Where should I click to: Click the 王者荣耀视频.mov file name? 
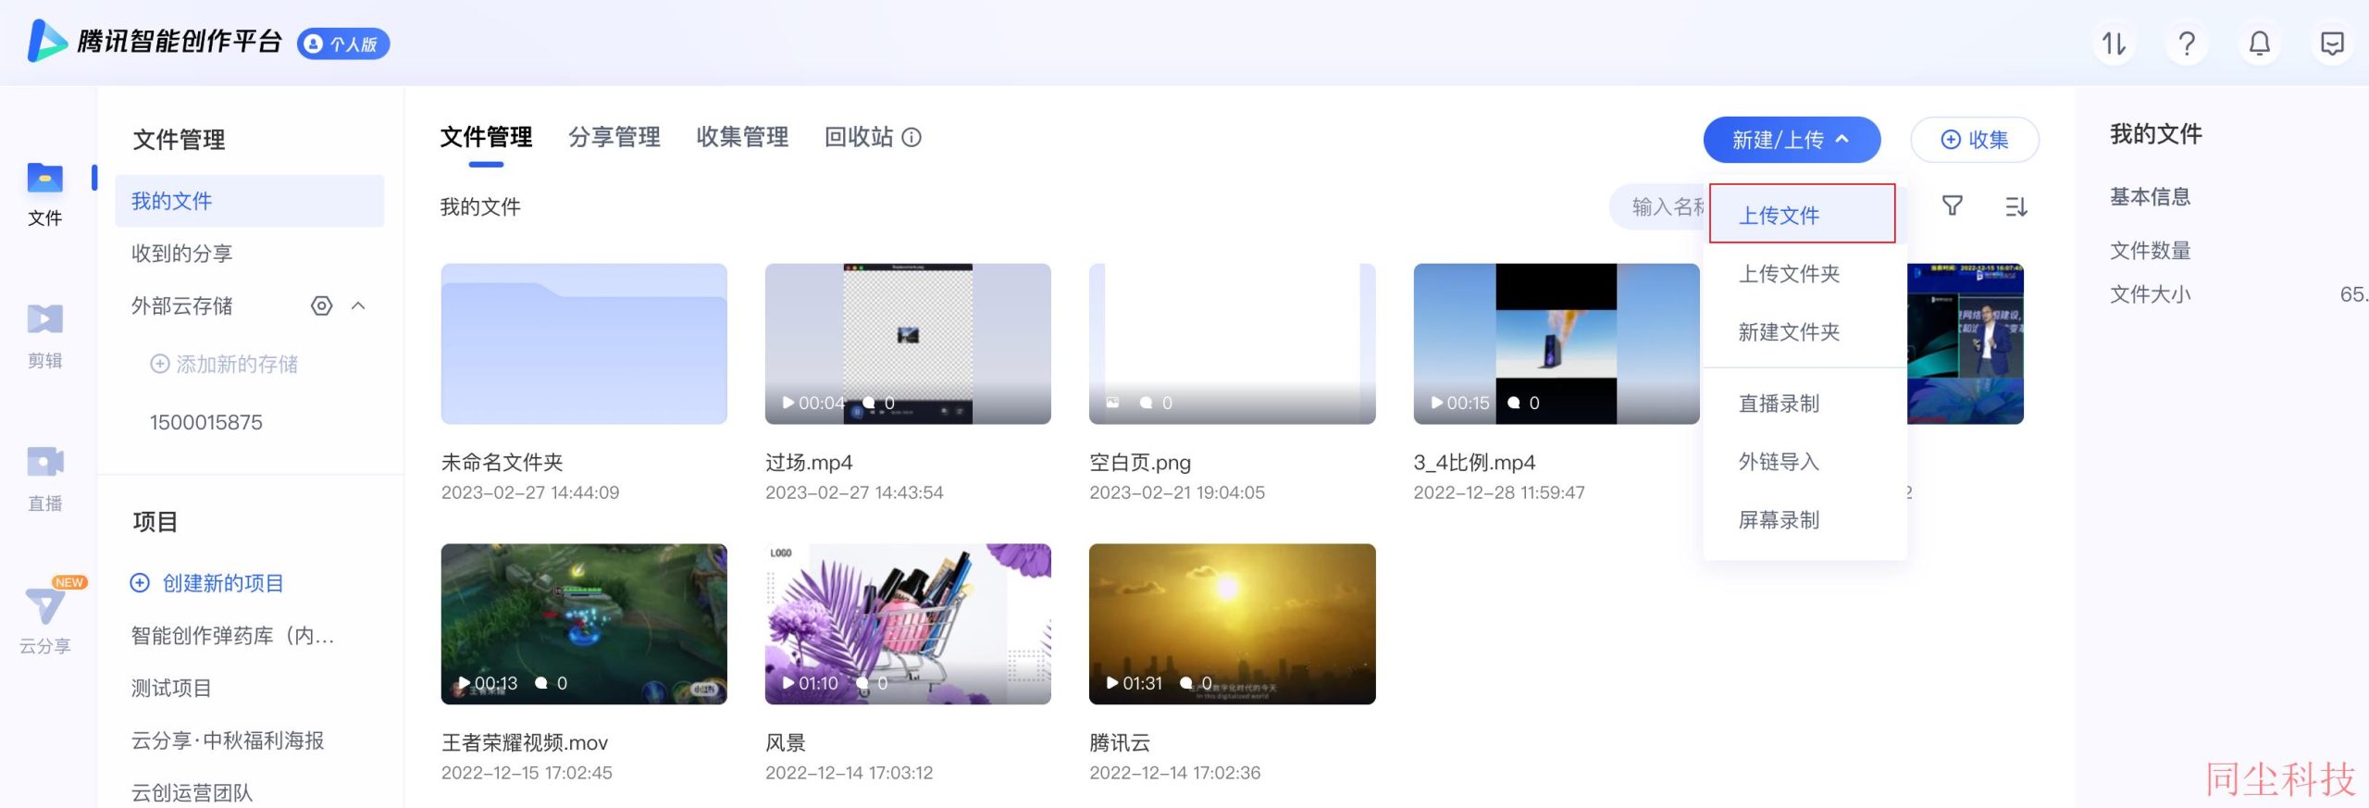pyautogui.click(x=525, y=743)
